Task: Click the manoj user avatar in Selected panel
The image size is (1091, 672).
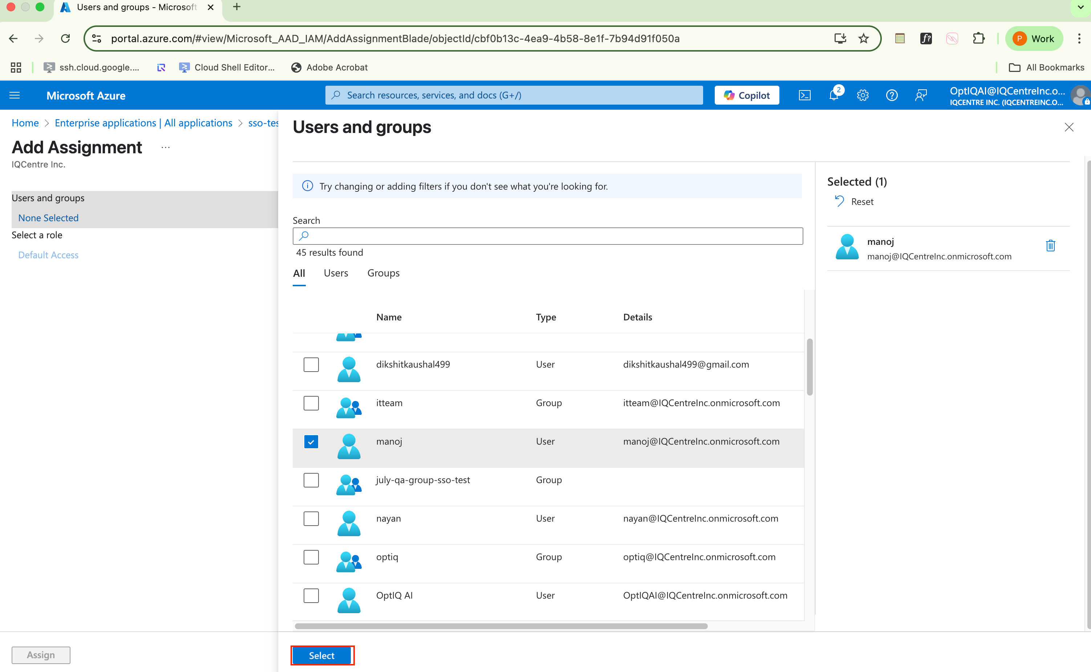Action: [x=847, y=247]
